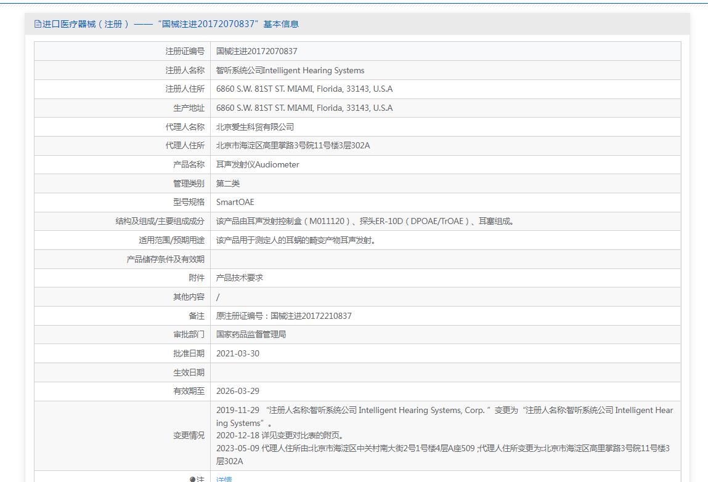Click the bullet icon beside 注 label
The width and height of the screenshot is (708, 482).
pos(192,479)
